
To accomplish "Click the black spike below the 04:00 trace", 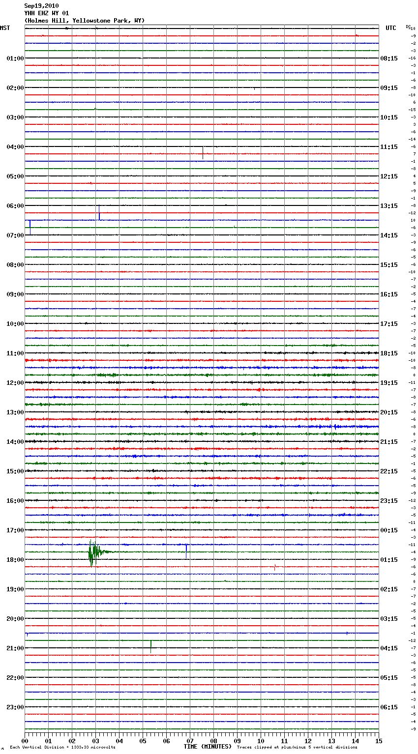I will 203,153.
